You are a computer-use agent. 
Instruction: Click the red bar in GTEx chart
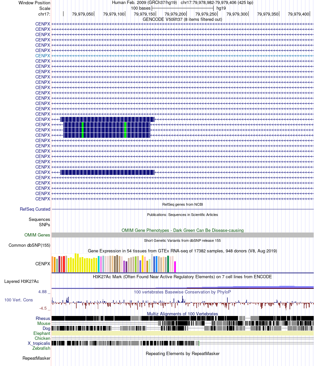point(64,264)
